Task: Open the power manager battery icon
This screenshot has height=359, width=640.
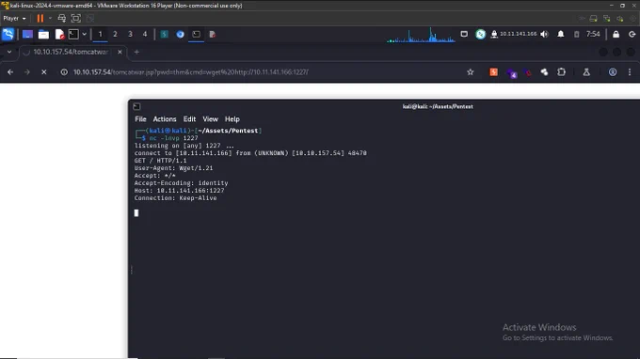Action: click(x=576, y=34)
